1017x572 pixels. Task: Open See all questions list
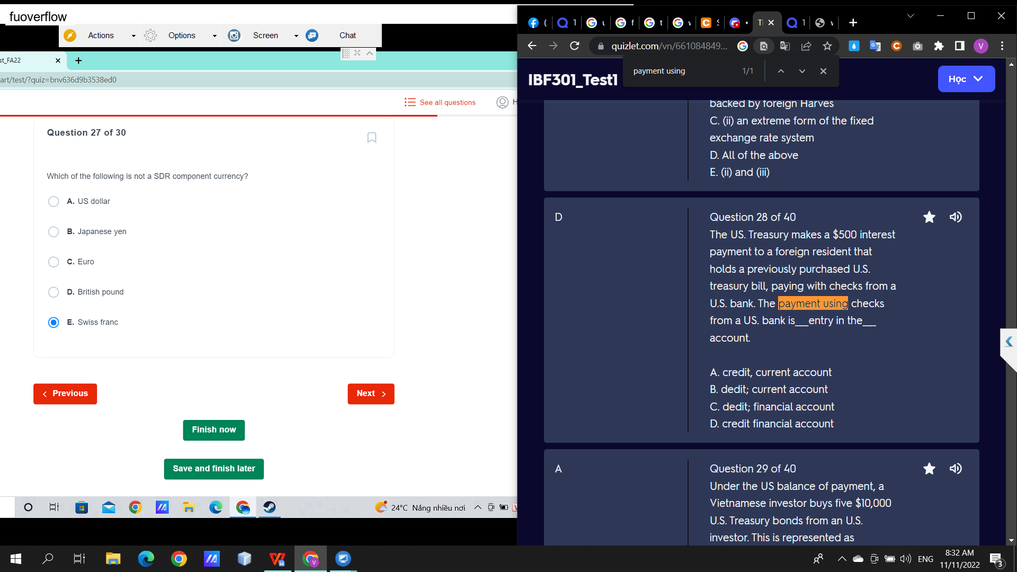[440, 102]
